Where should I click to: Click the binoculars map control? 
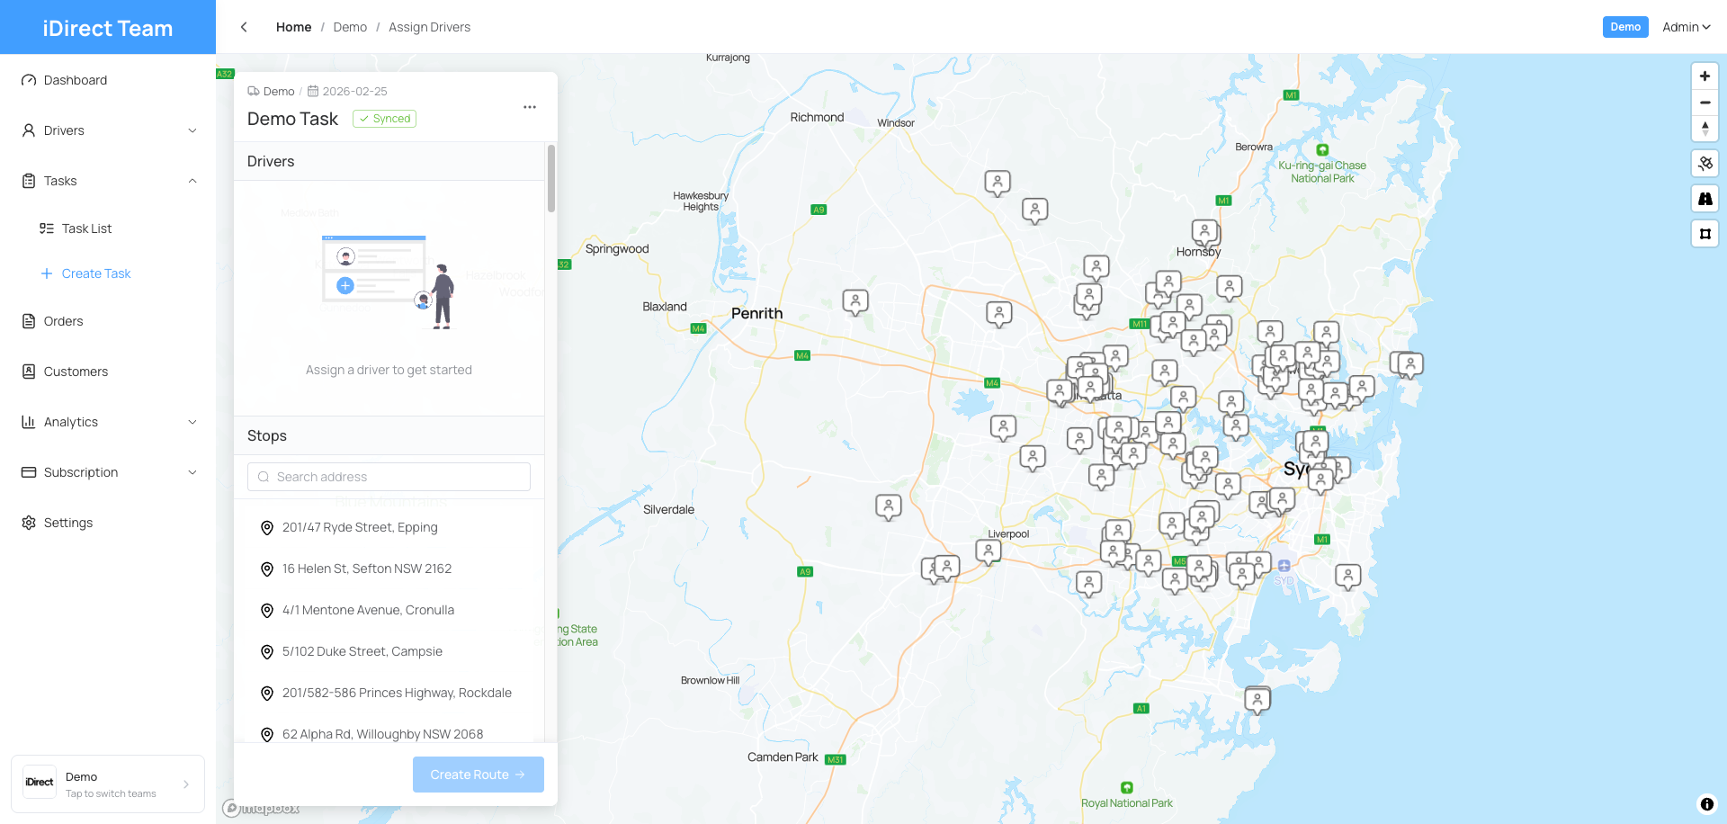coord(1705,199)
